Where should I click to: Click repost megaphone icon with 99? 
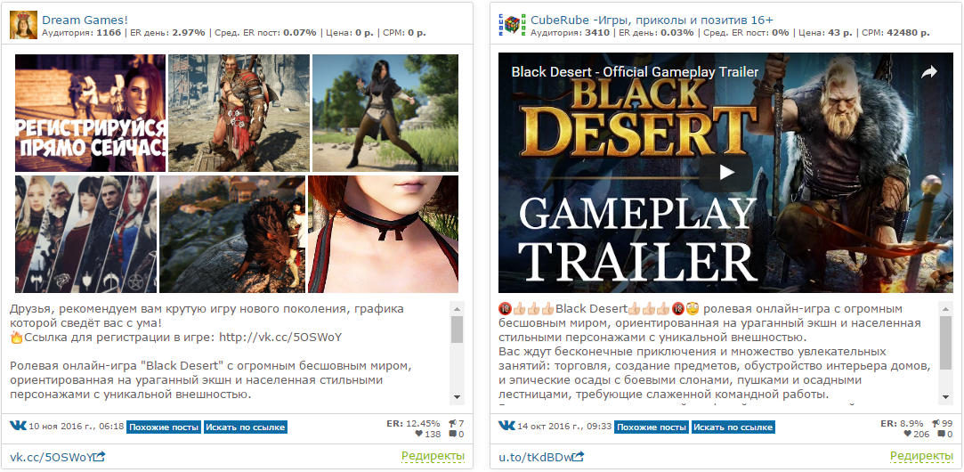tap(936, 423)
